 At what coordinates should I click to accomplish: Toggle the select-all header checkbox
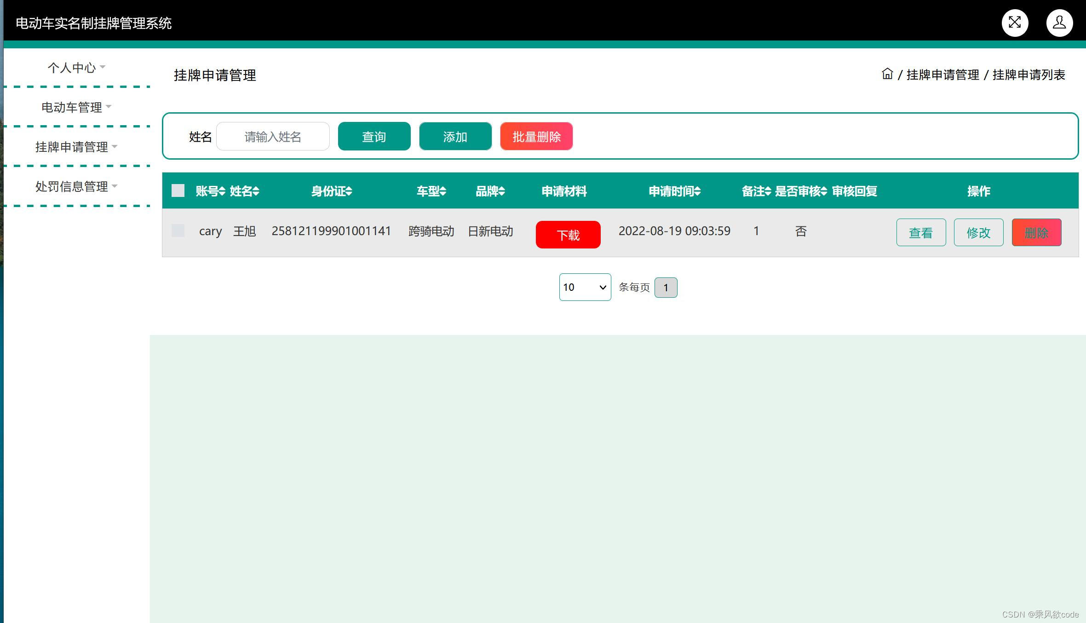pyautogui.click(x=178, y=190)
